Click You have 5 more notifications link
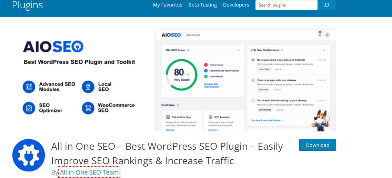 [267, 120]
